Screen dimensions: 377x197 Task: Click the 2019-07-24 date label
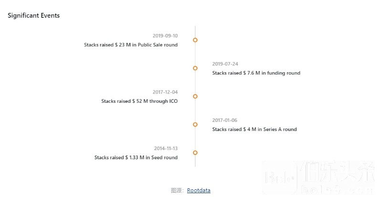click(x=225, y=64)
